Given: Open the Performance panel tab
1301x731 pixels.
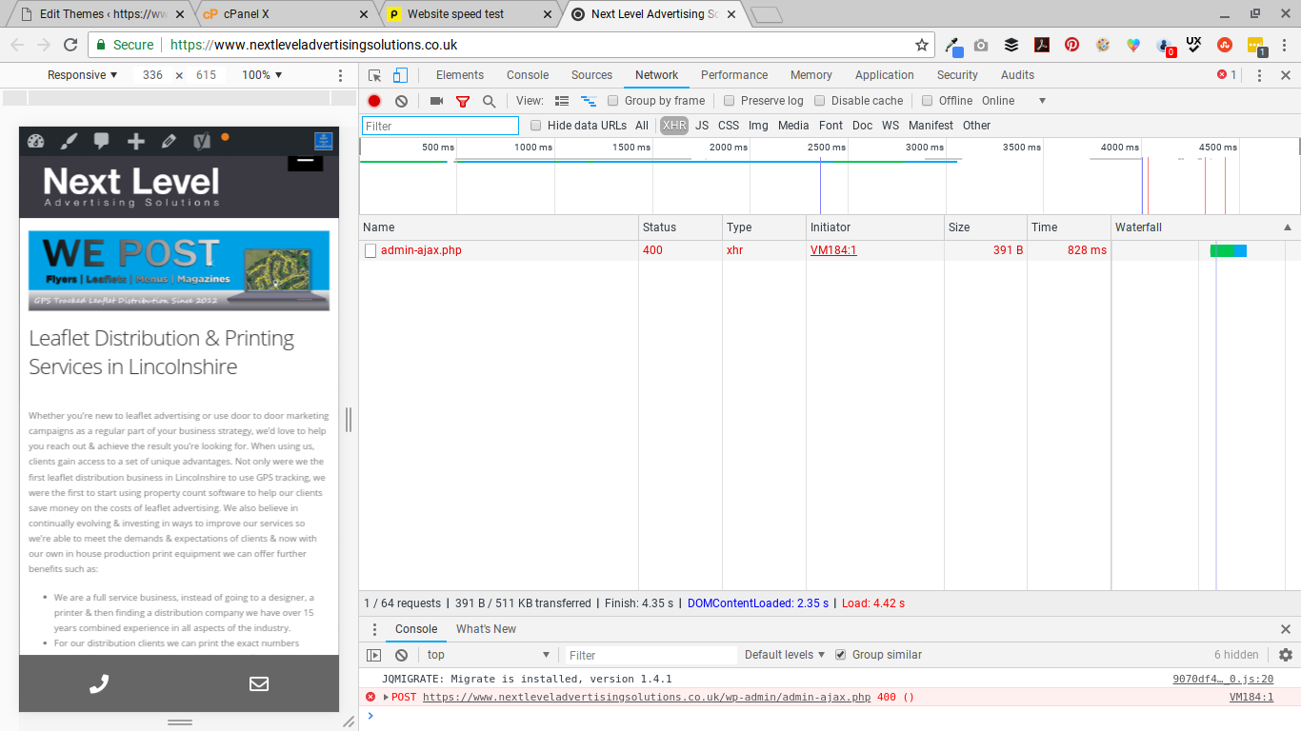Looking at the screenshot, I should (734, 75).
